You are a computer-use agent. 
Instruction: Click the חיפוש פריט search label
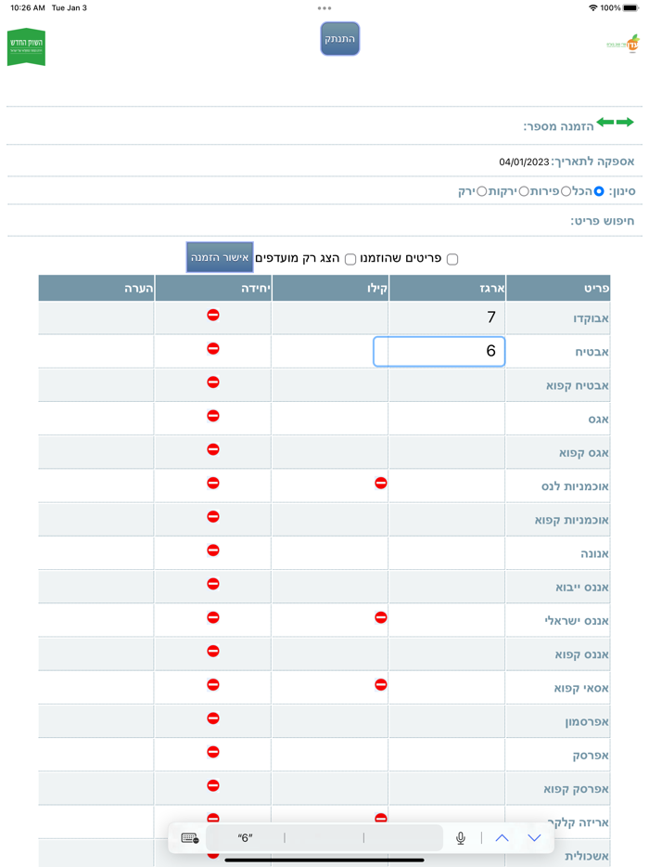pos(602,221)
